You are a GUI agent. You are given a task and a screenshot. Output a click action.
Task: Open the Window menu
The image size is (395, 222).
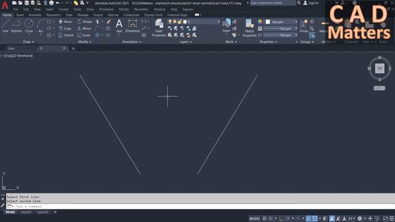click(159, 9)
